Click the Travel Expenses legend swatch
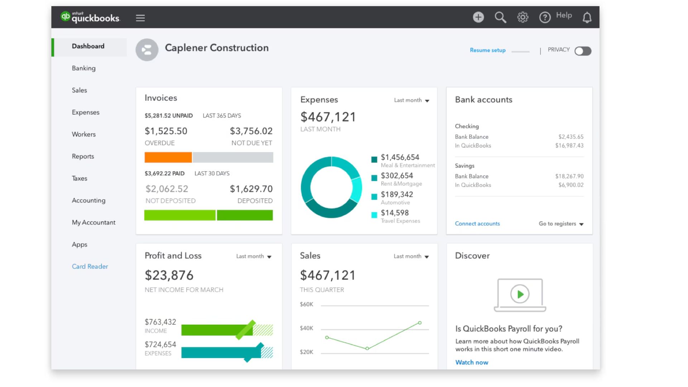Viewport: 688px width, 387px height. pyautogui.click(x=374, y=215)
